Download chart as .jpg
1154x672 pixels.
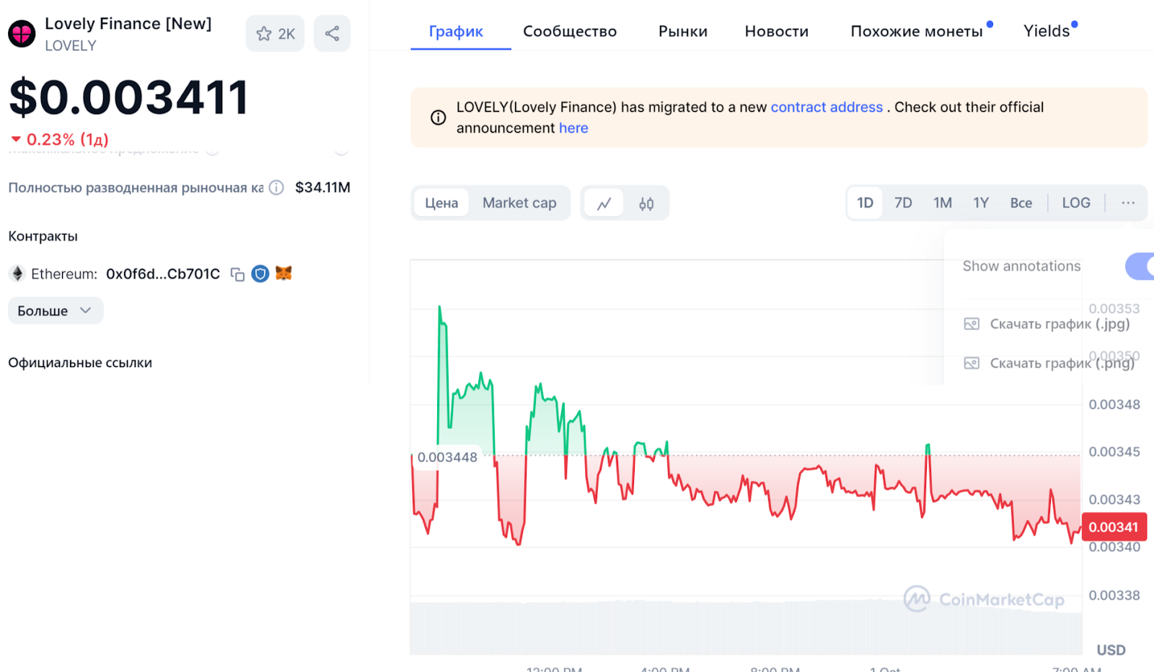(x=1059, y=324)
